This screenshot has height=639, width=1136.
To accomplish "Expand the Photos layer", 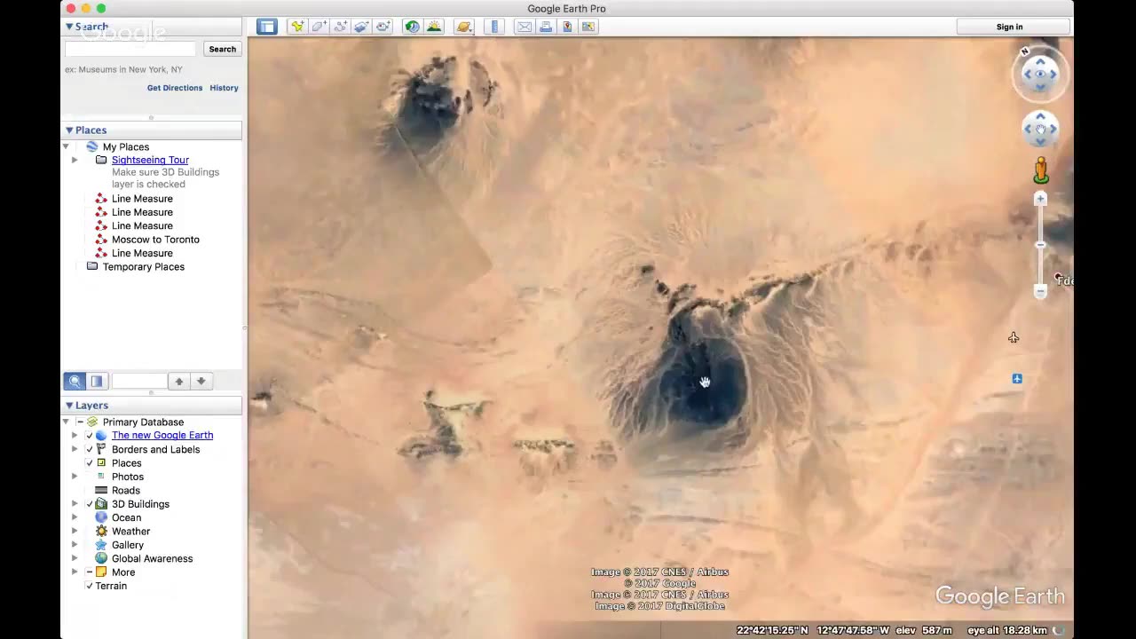I will click(x=75, y=477).
